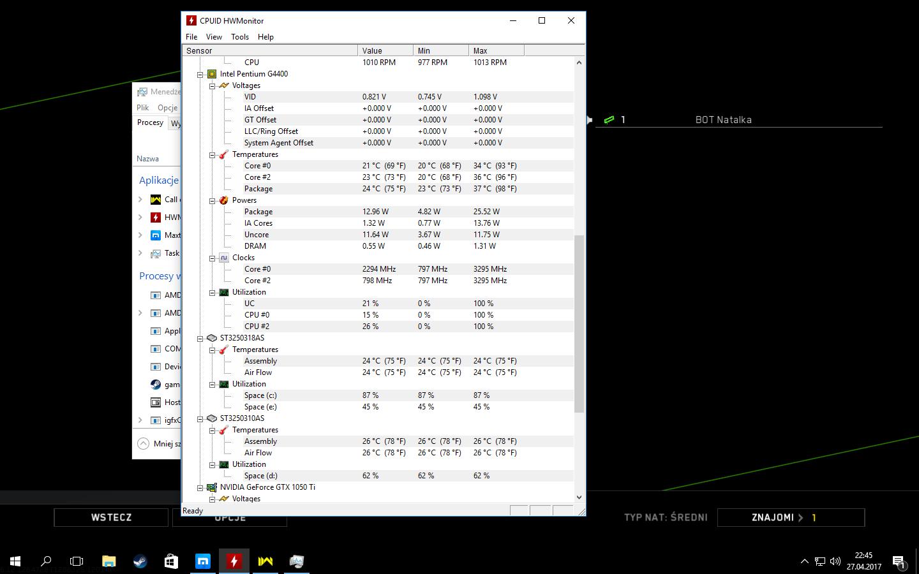Image resolution: width=919 pixels, height=574 pixels.
Task: Open the Plik menu in Task Manager
Action: coord(143,108)
